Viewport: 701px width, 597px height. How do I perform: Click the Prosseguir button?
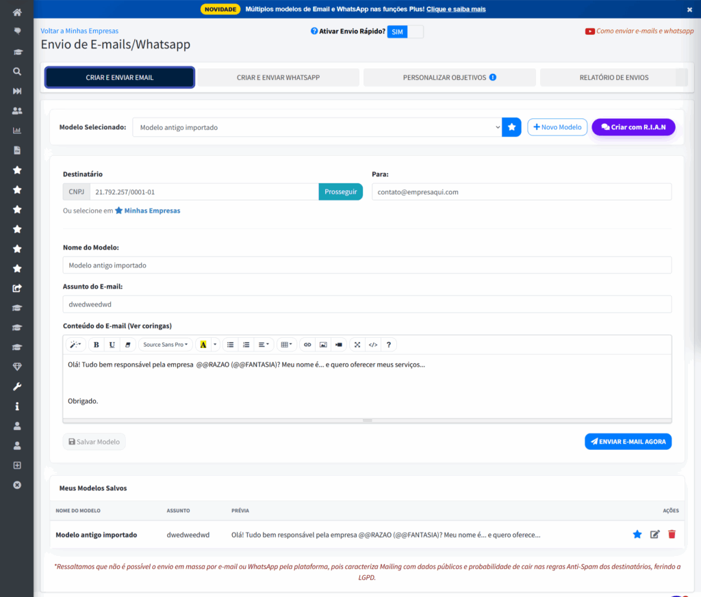click(x=341, y=192)
